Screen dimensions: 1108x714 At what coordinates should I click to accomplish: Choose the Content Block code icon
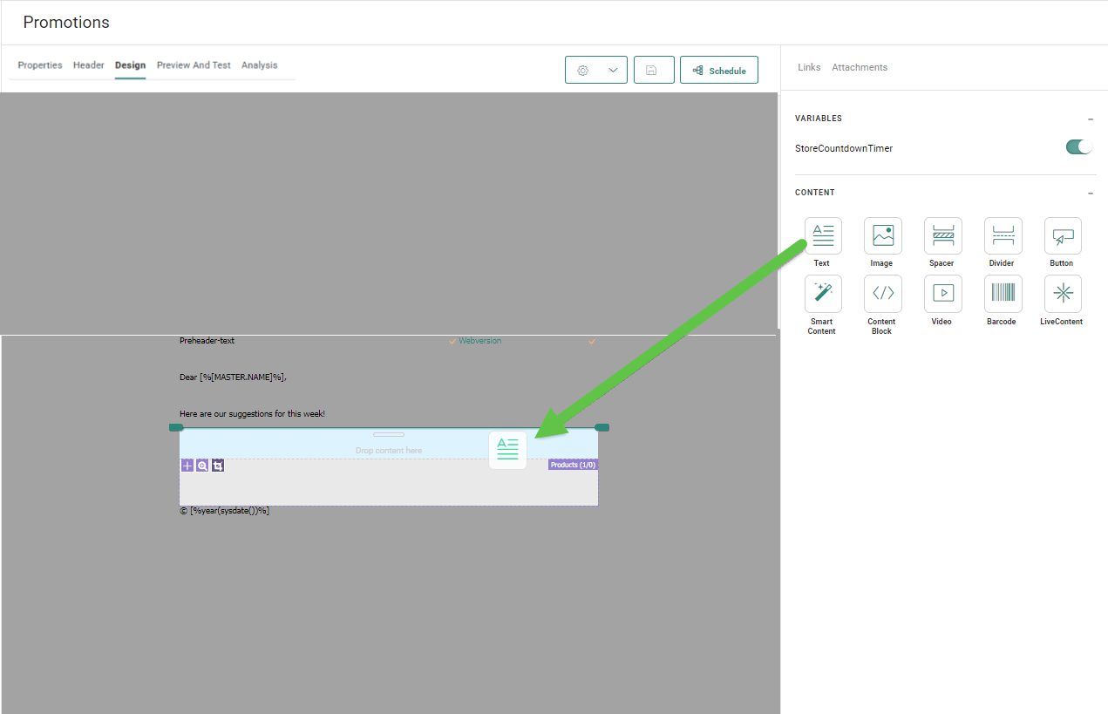[882, 294]
